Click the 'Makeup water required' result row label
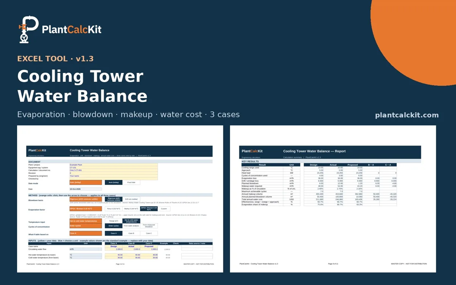This screenshot has height=285, width=456. click(252, 186)
